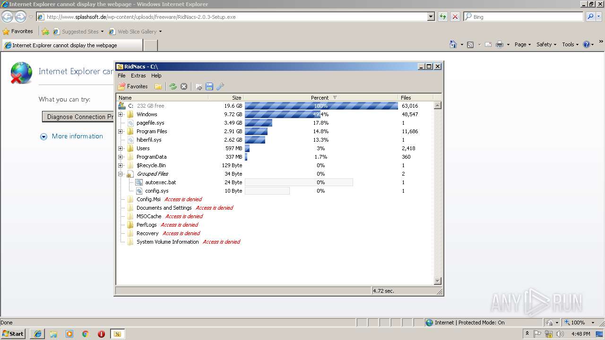Image resolution: width=605 pixels, height=340 pixels.
Task: Select the PerfLogs folder row
Action: [275, 225]
